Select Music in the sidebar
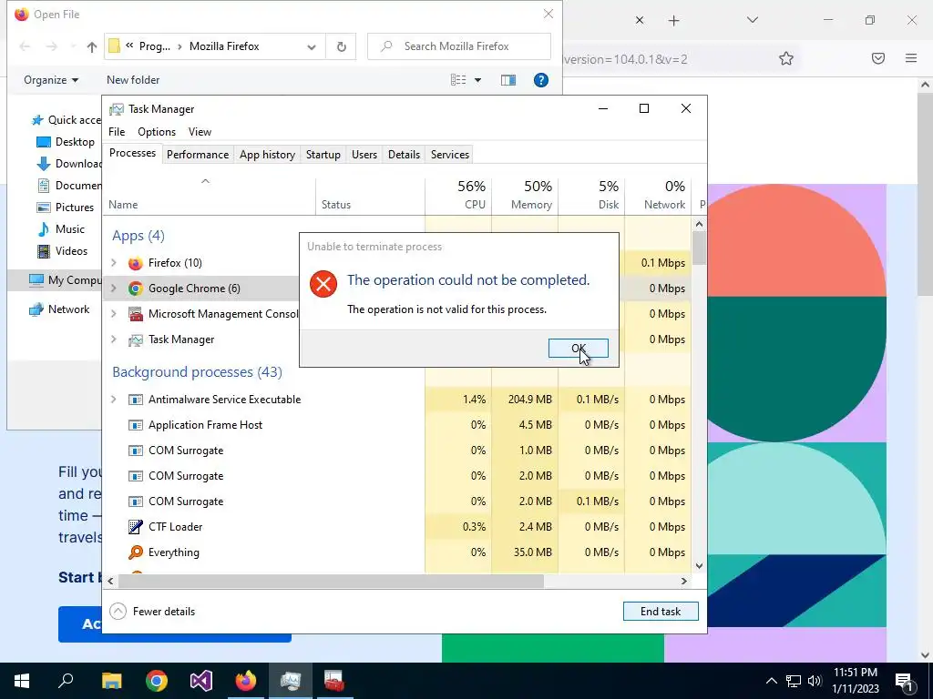Image resolution: width=933 pixels, height=699 pixels. pyautogui.click(x=61, y=229)
